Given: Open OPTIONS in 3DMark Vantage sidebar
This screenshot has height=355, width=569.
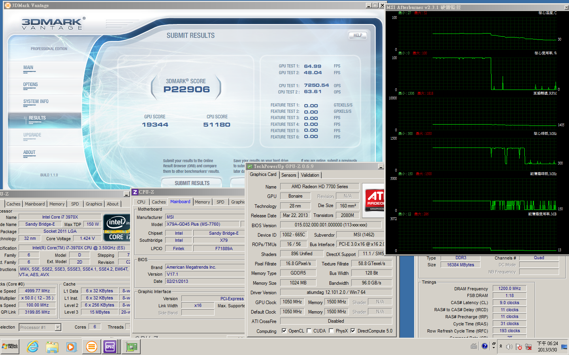Looking at the screenshot, I should coord(30,84).
